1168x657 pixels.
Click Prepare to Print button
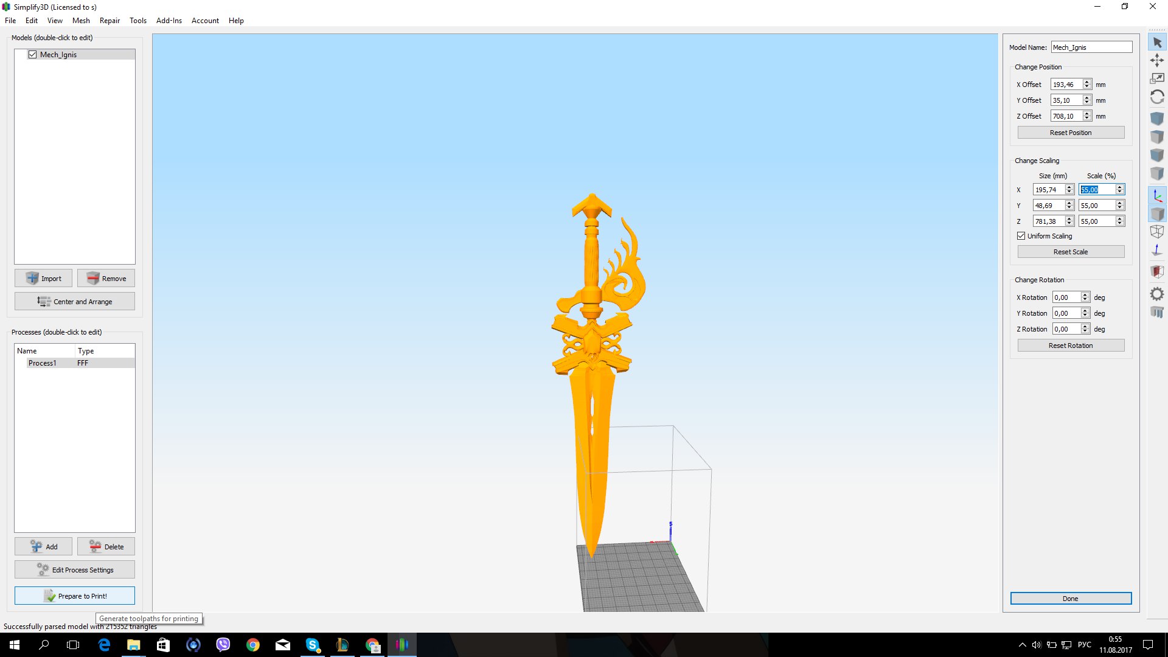(75, 596)
